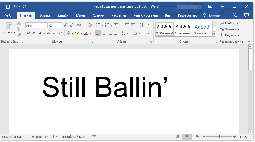Image resolution: width=255 pixels, height=142 pixels.
Task: Toggle Italic formatting (К)
Action: (x=34, y=33)
